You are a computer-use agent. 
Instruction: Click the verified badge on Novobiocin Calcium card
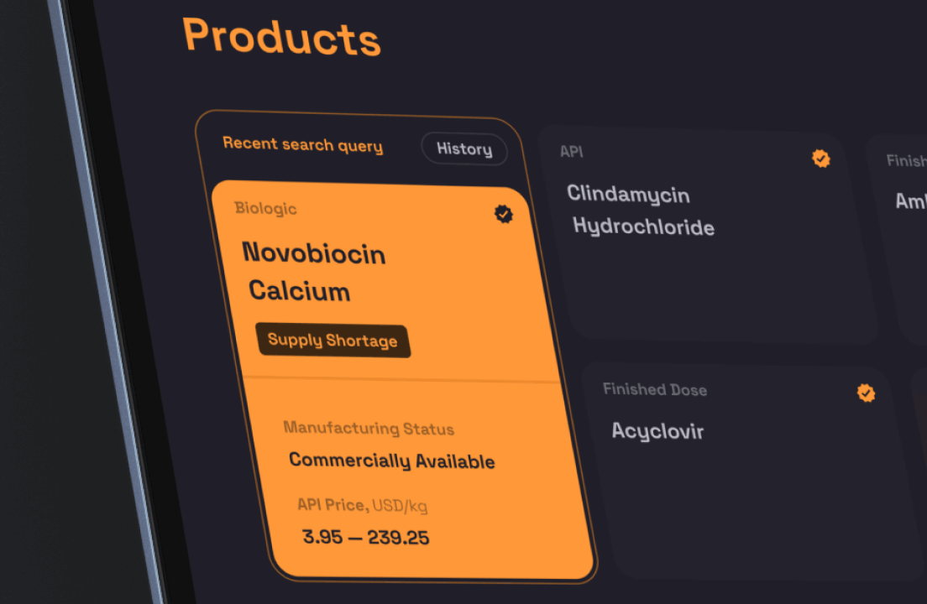click(503, 215)
